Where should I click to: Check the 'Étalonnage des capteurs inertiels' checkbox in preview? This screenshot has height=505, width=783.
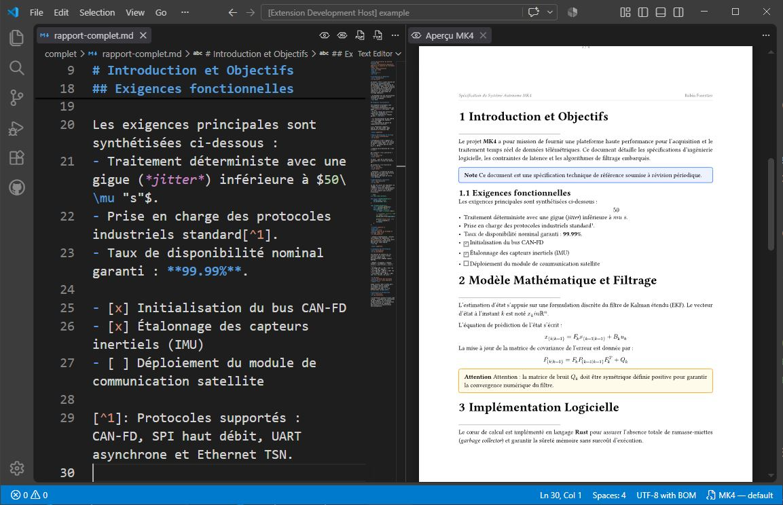[x=466, y=254]
